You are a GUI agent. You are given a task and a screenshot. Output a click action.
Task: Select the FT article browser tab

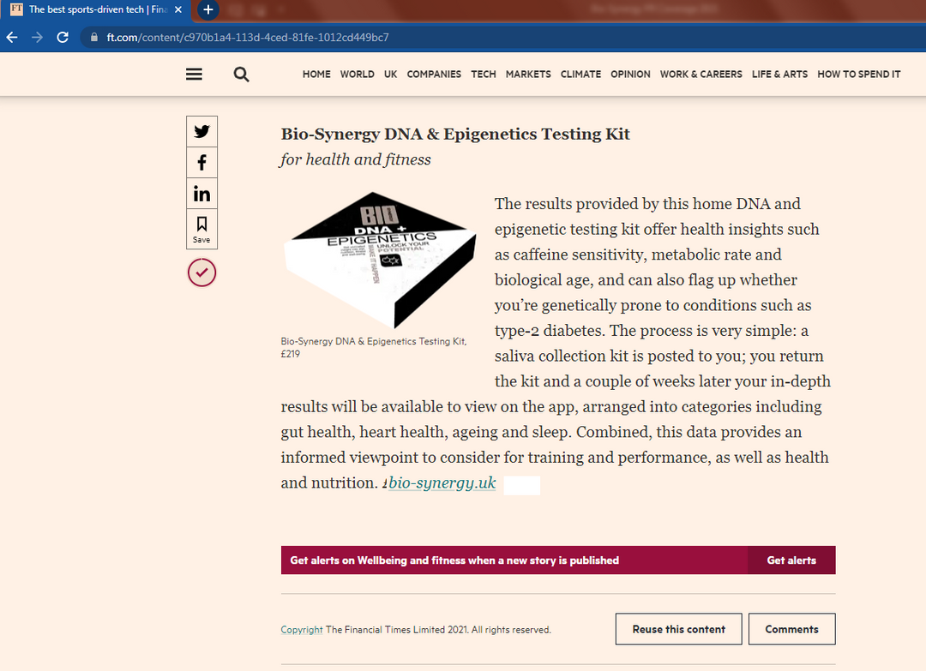[94, 9]
